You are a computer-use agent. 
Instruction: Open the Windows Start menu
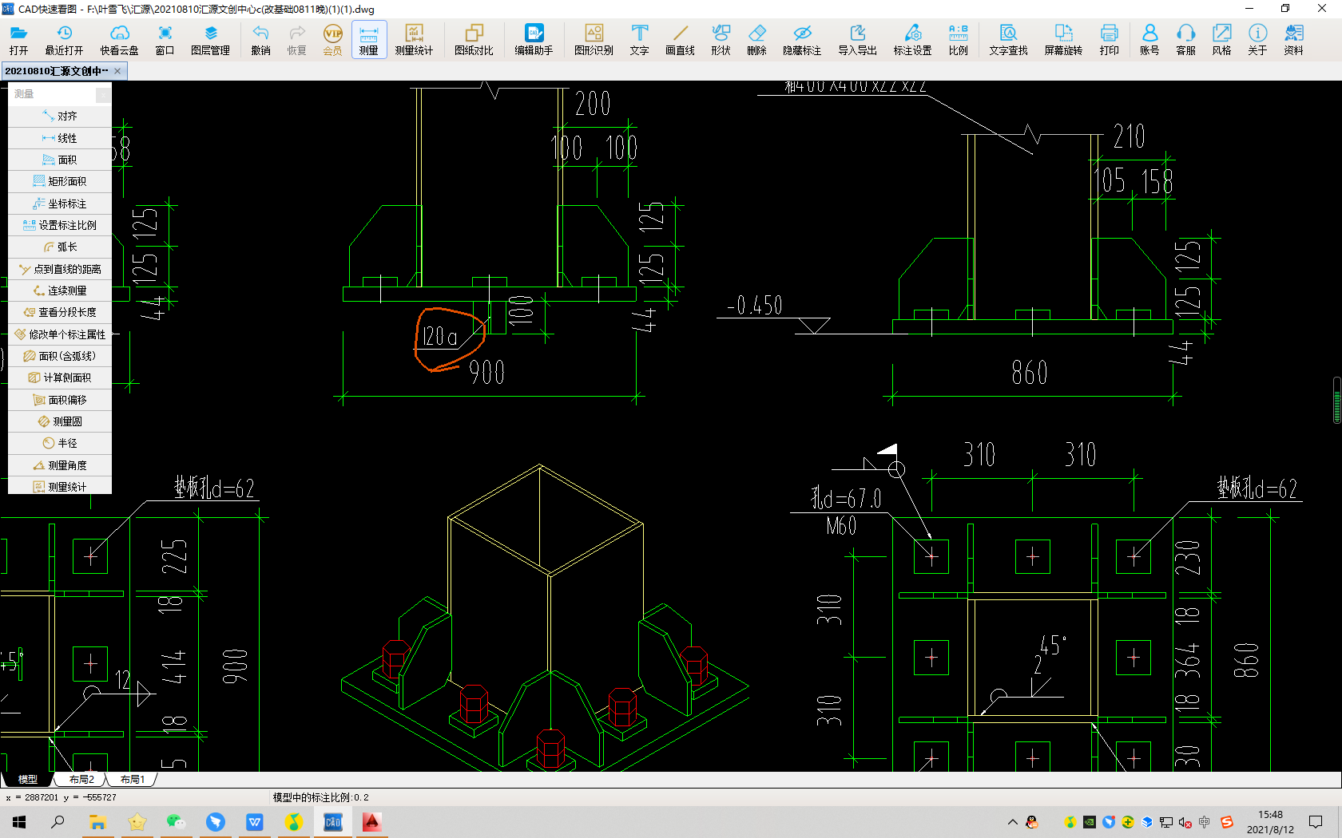19,821
